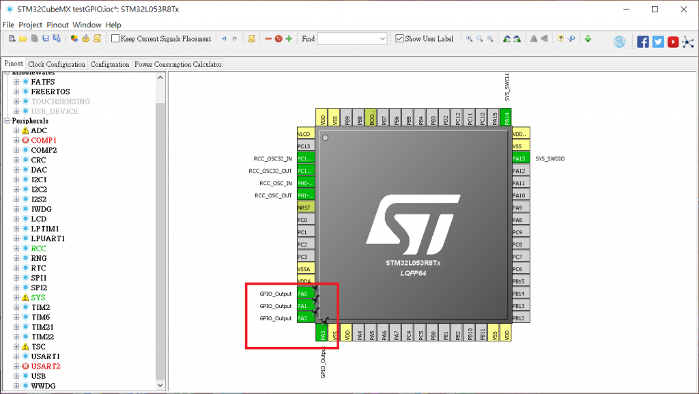Expand the FREERTOS middleware node
This screenshot has width=699, height=394.
click(x=16, y=92)
